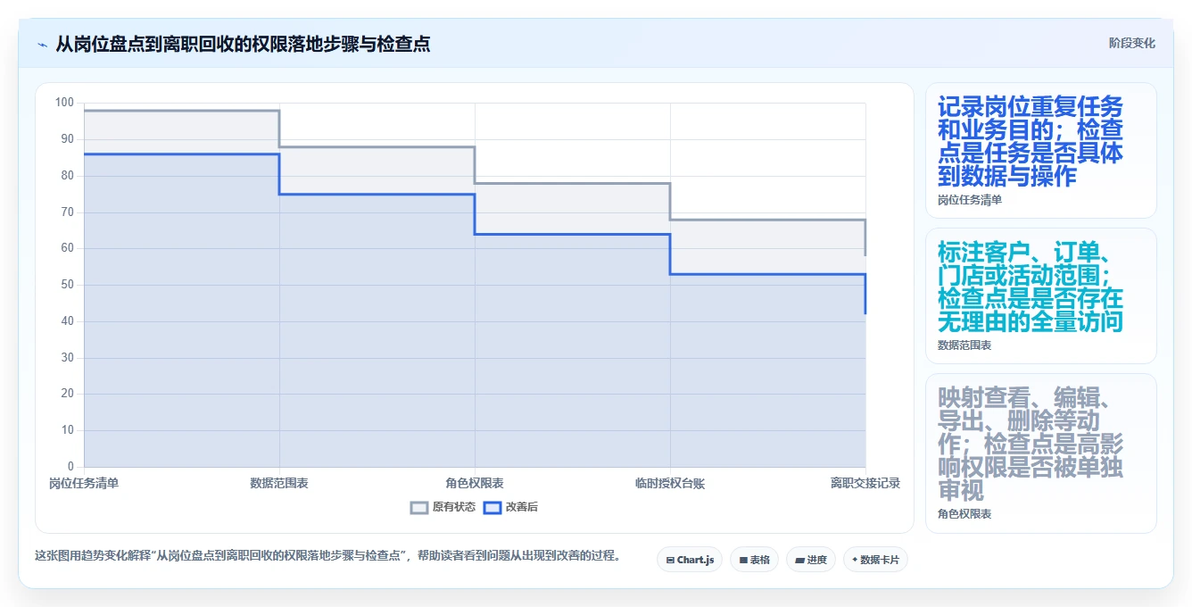The width and height of the screenshot is (1192, 607).
Task: Click the y-axis value 50
Action: (68, 285)
